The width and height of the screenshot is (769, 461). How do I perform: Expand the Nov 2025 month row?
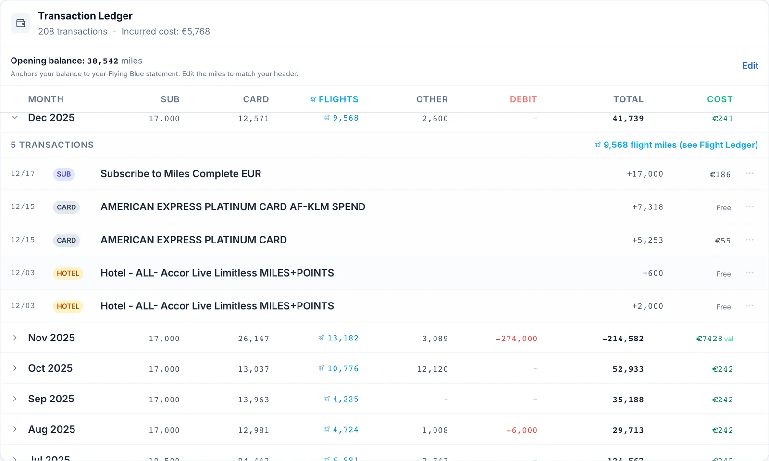pos(15,338)
